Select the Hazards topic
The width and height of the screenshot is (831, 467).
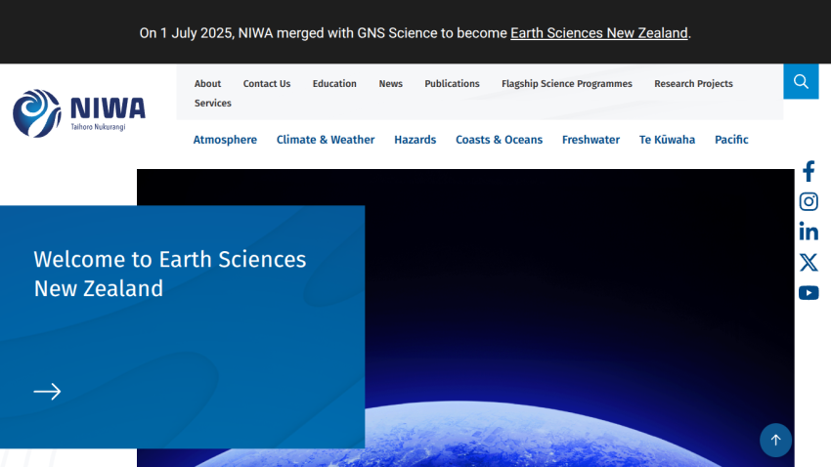[415, 140]
